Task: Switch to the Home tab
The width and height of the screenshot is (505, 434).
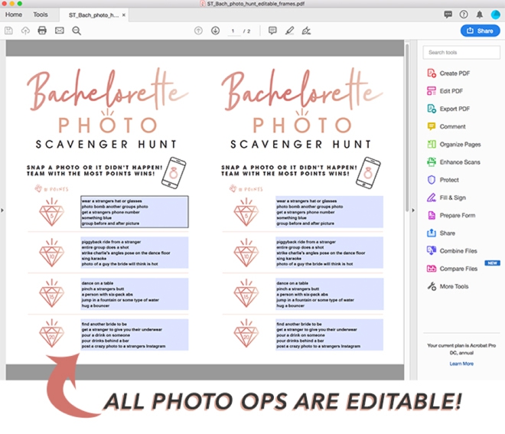Action: (14, 15)
